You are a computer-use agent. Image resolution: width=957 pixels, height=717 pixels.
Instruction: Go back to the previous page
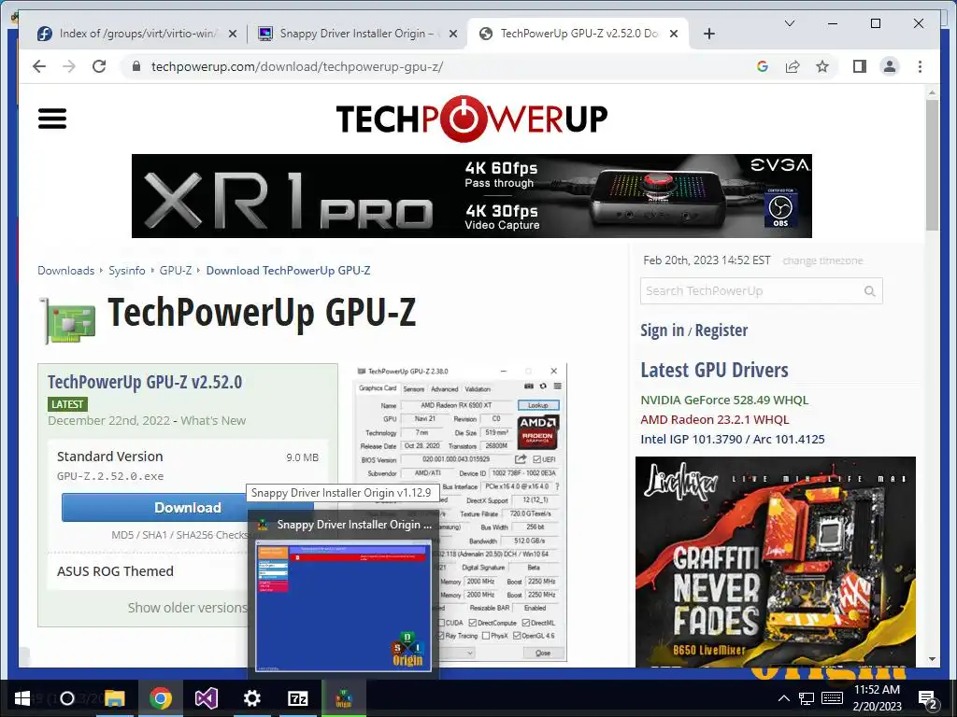(39, 66)
